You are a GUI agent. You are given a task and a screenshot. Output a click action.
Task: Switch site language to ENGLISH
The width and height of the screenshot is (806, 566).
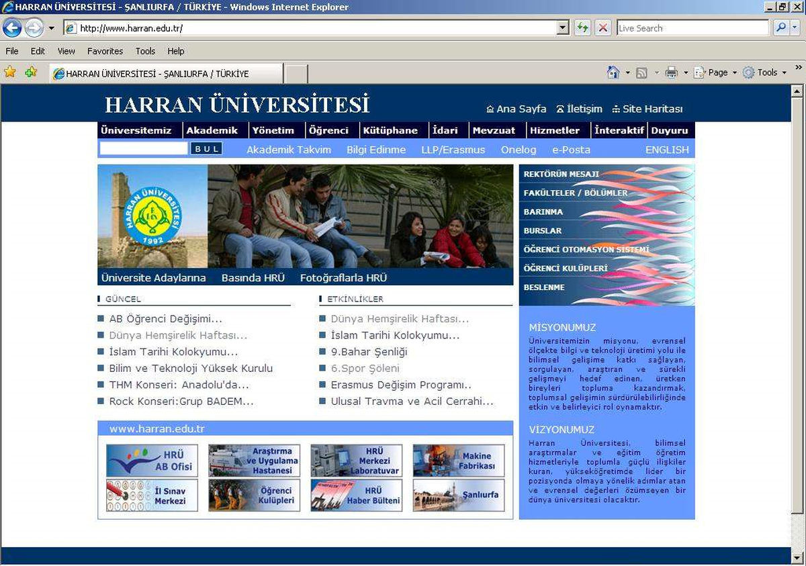[667, 150]
